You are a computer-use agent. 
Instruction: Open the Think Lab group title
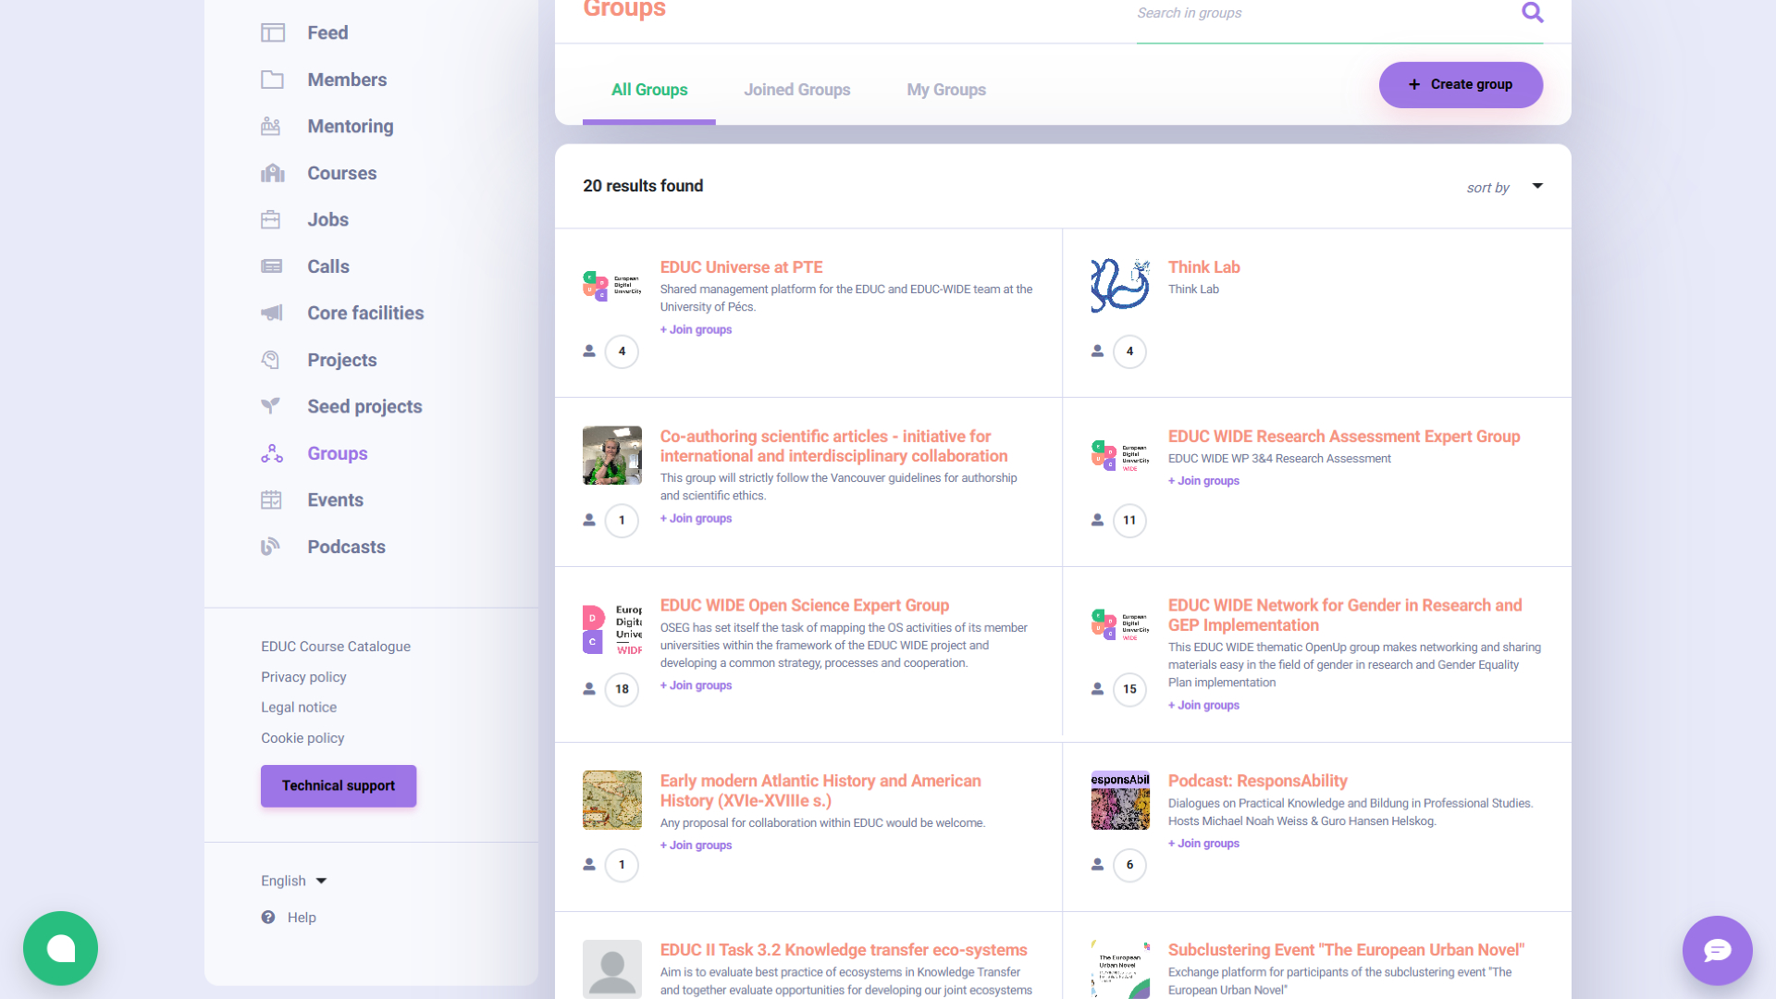coord(1202,267)
